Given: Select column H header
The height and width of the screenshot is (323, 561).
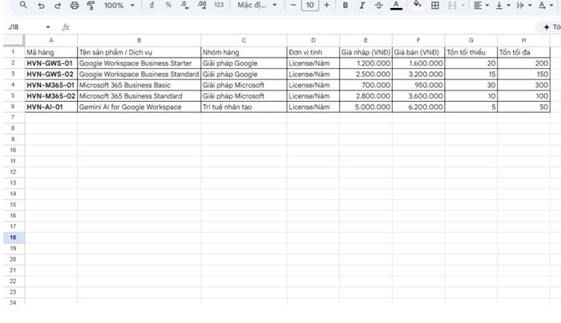Looking at the screenshot, I should pyautogui.click(x=524, y=40).
